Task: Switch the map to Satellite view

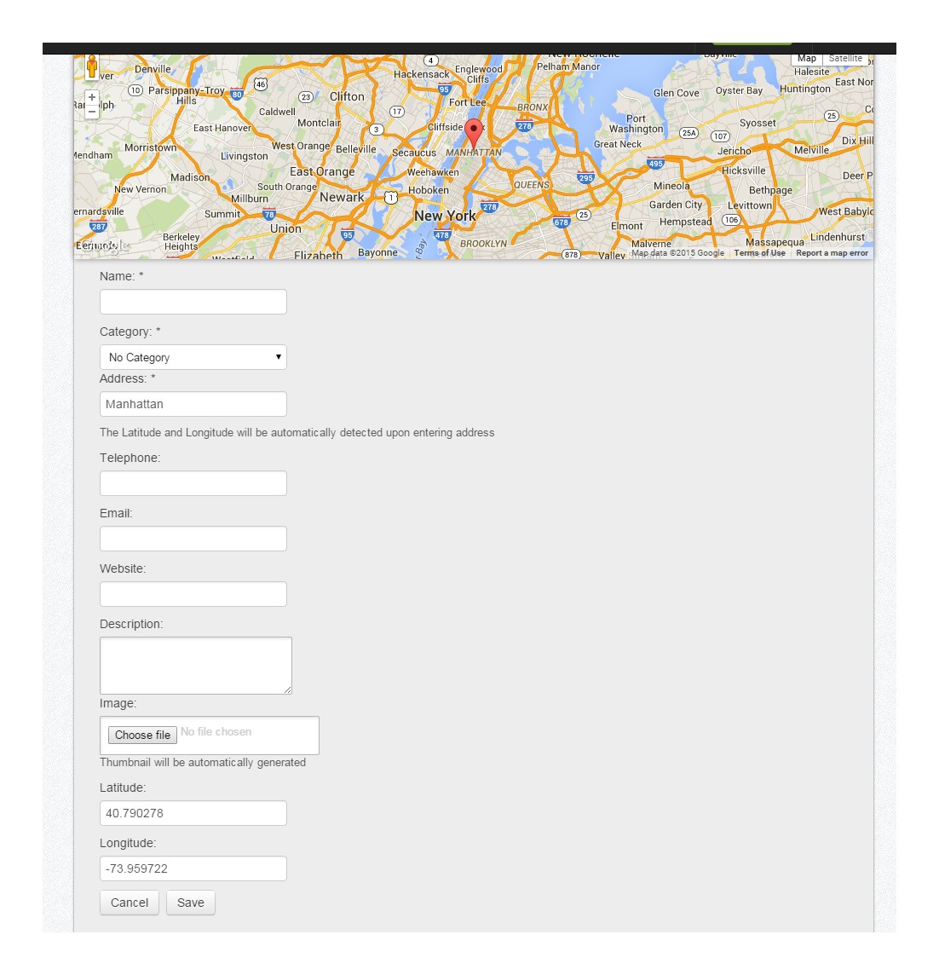Action: [x=845, y=58]
